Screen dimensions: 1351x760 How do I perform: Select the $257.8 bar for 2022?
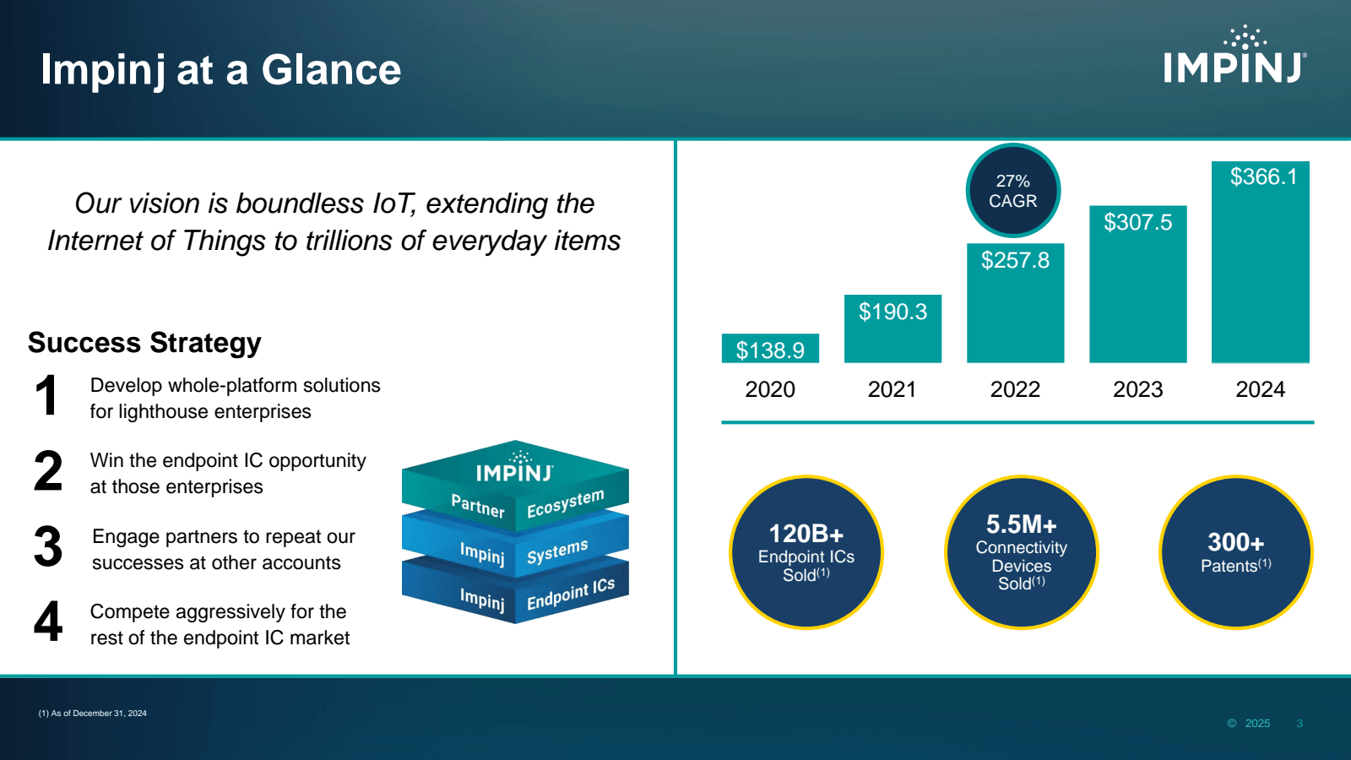(x=1015, y=303)
